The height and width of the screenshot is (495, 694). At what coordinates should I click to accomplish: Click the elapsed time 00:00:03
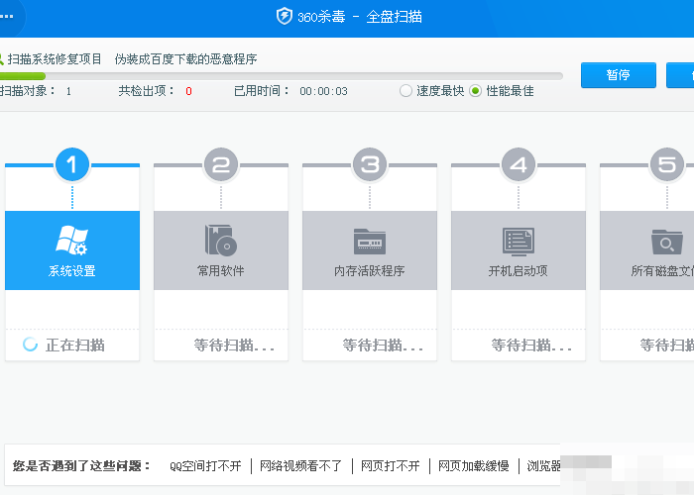point(323,91)
